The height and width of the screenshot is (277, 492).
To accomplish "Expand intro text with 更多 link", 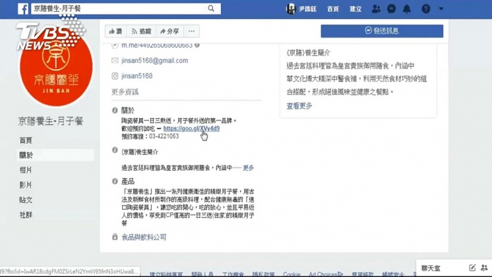I will click(x=248, y=168).
